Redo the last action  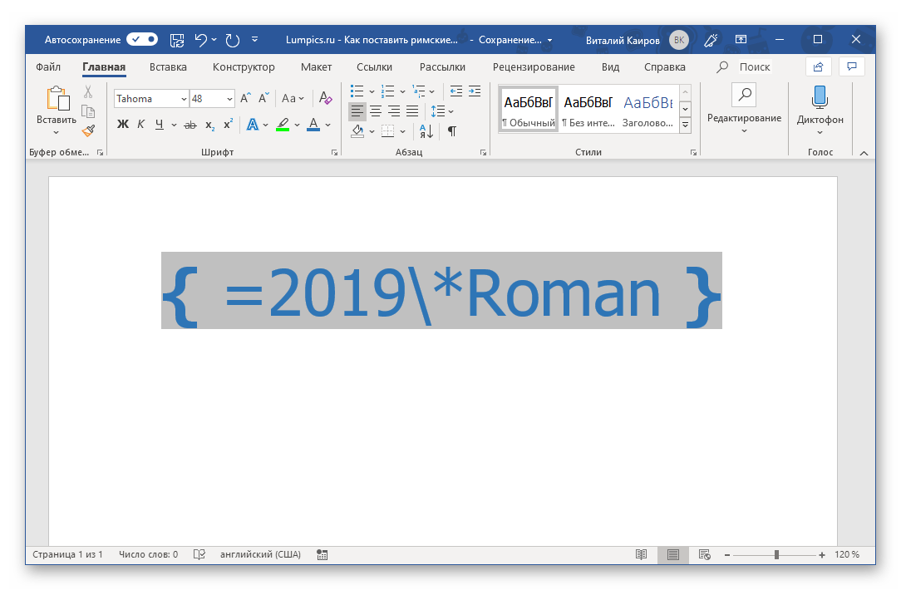232,40
